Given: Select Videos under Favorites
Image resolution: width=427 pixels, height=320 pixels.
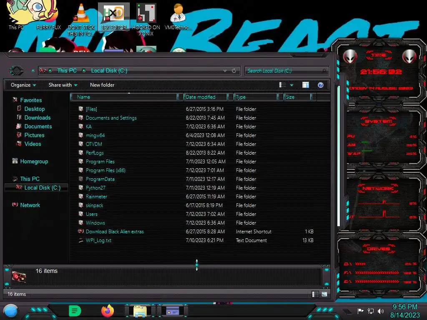Looking at the screenshot, I should [33, 144].
